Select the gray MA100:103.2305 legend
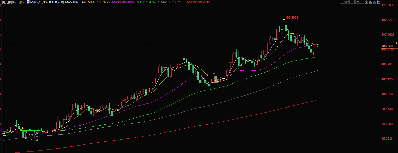 click(173, 2)
